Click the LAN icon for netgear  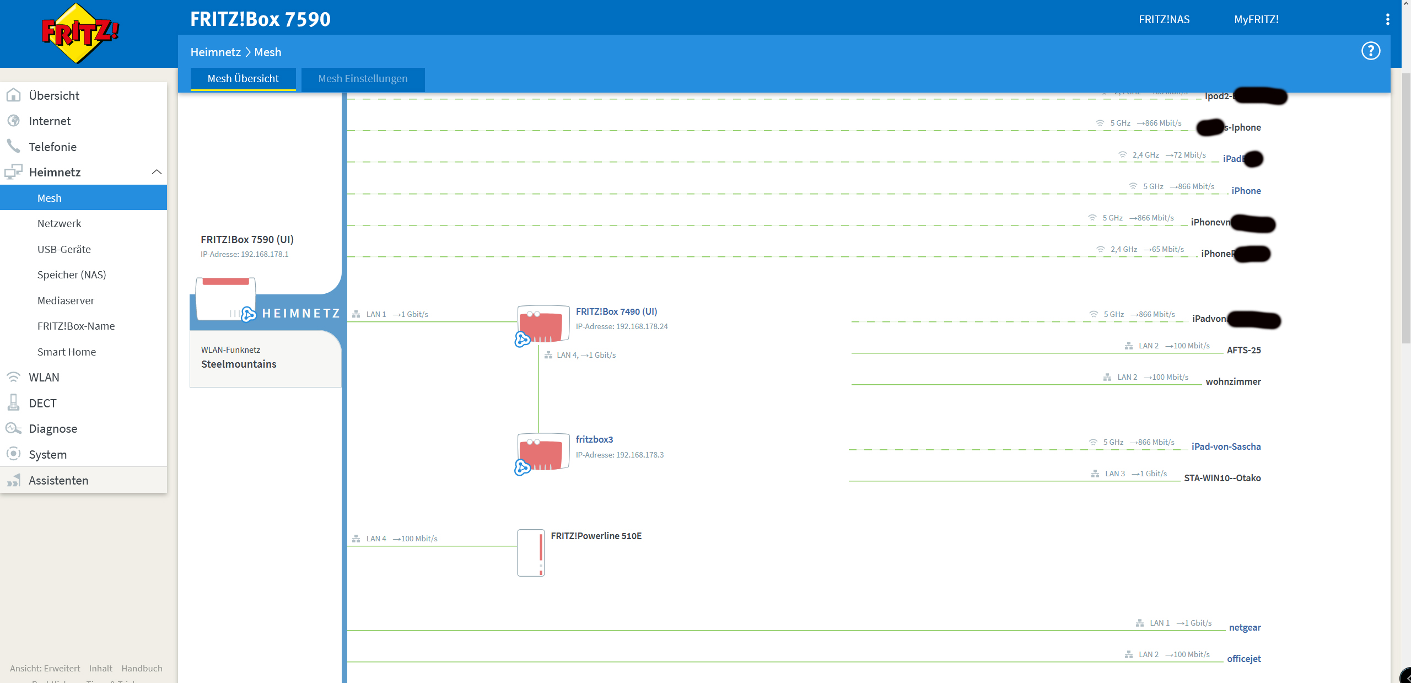[1140, 623]
